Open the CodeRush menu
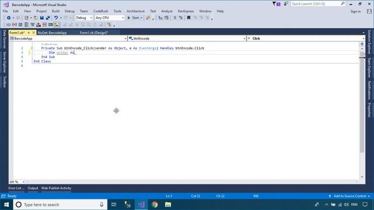 pos(101,11)
